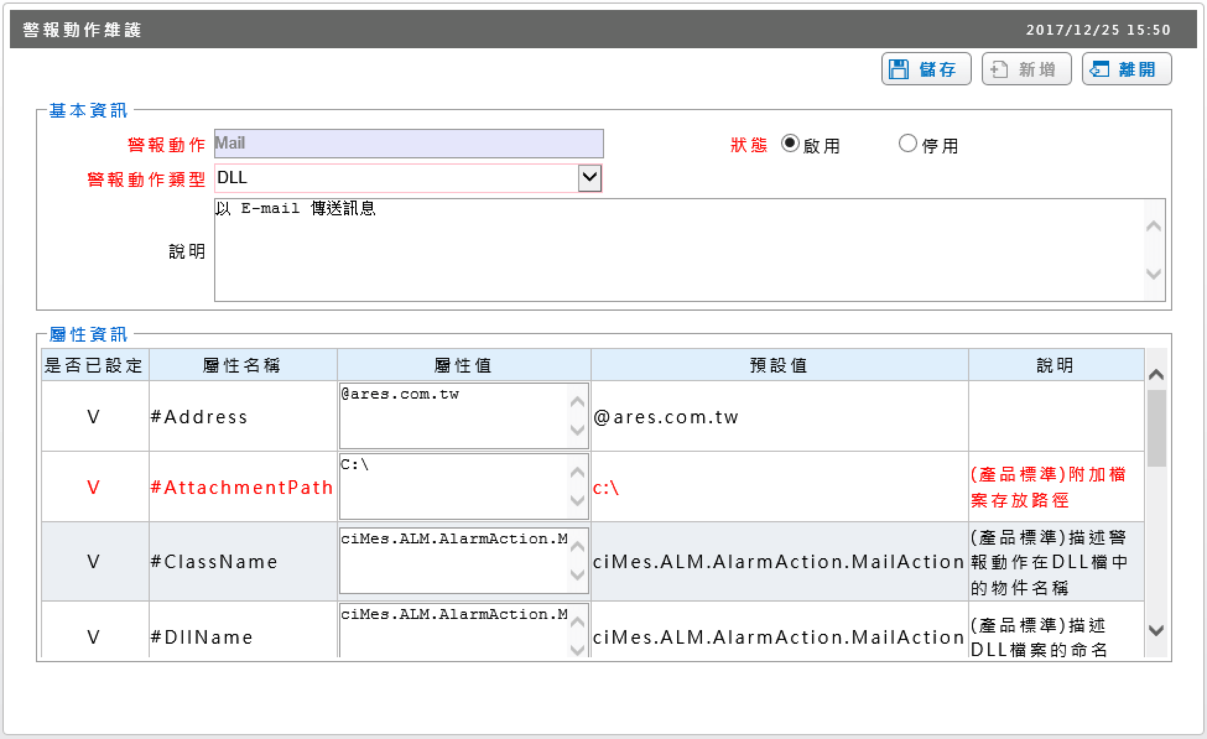Image resolution: width=1207 pixels, height=739 pixels.
Task: Click the red #AttachmentPath attribute name
Action: 242,488
